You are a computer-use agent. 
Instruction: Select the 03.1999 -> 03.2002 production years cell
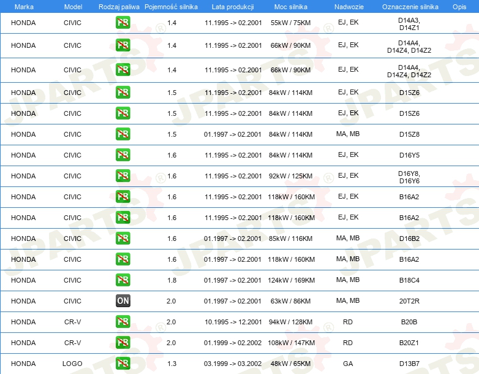pos(233,364)
